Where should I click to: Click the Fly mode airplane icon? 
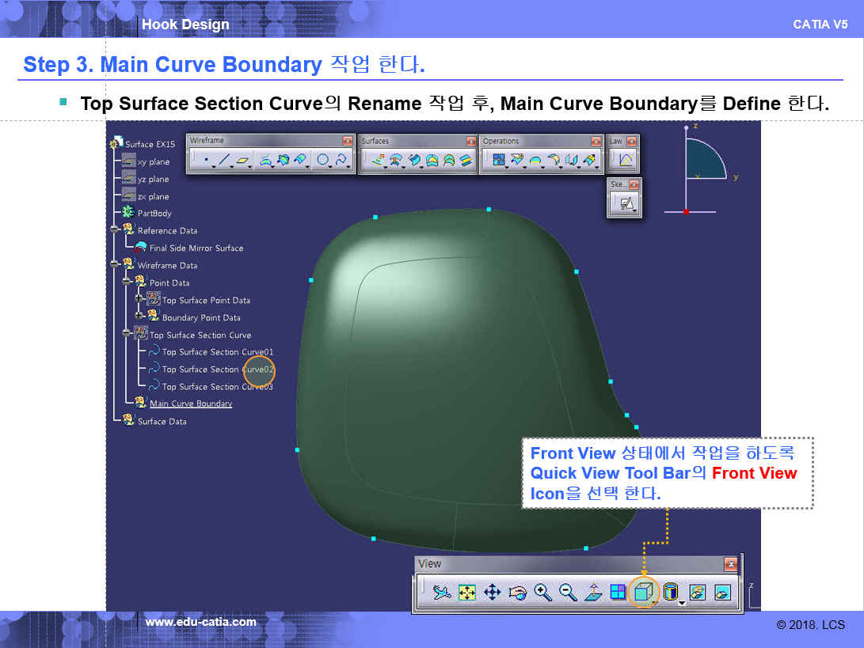coord(442,592)
